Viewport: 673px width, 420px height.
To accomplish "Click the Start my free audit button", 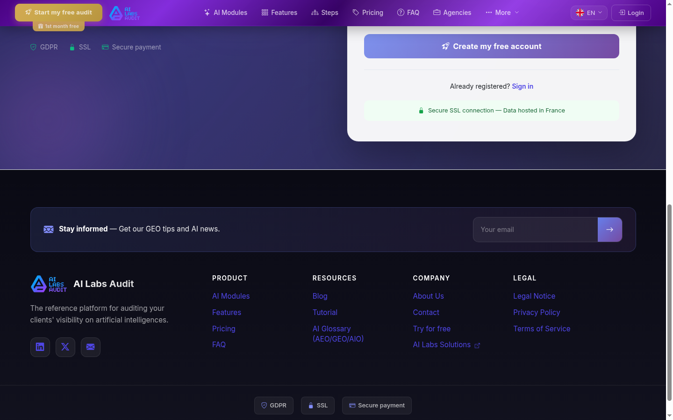I will (x=58, y=13).
